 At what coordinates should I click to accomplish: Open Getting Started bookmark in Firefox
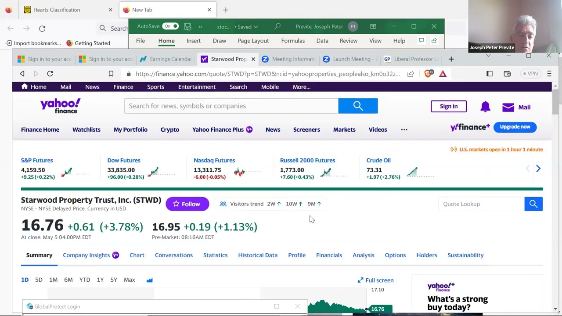coord(88,43)
